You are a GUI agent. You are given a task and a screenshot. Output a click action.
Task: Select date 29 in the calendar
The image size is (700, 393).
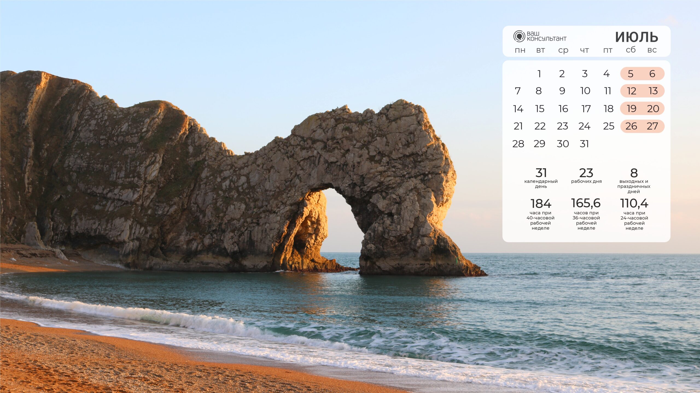pyautogui.click(x=539, y=144)
